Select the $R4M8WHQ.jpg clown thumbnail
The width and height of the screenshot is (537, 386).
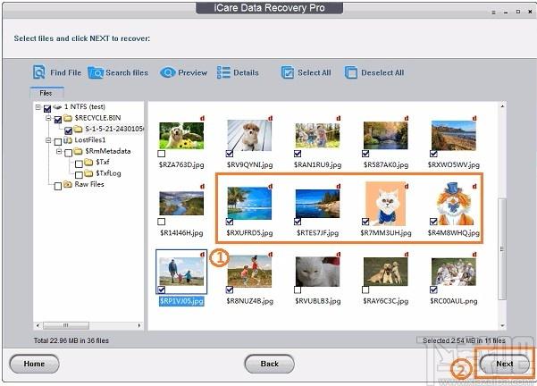(455, 204)
